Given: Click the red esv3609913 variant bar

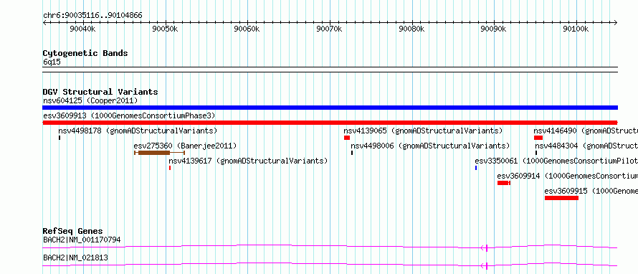Looking at the screenshot, I should pyautogui.click(x=330, y=123).
